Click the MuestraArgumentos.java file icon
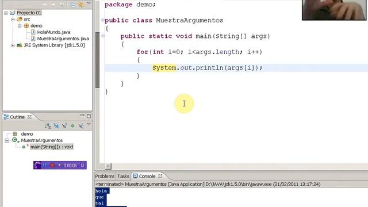Viewport: 368px width, 207px height. click(33, 39)
